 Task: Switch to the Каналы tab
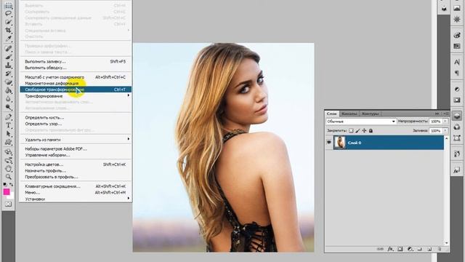coord(349,114)
